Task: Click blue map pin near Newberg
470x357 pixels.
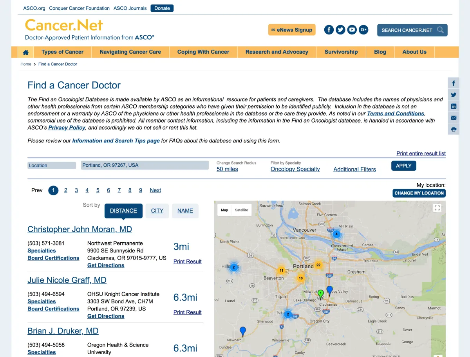Action: point(243,332)
